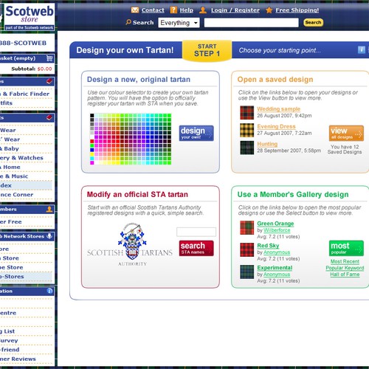Select Jewellery & Watches sidebar menu item

pyautogui.click(x=21, y=158)
